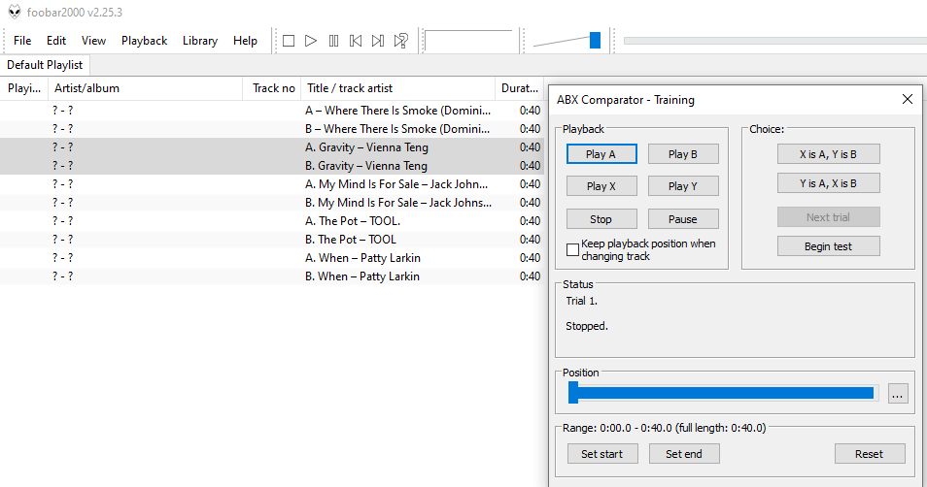Open the Edit menu
The image size is (927, 487).
pos(56,41)
